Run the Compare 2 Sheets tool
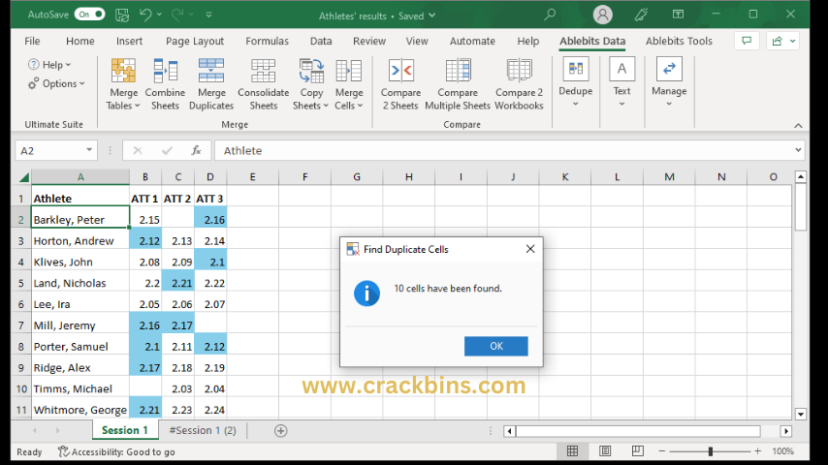 (400, 84)
